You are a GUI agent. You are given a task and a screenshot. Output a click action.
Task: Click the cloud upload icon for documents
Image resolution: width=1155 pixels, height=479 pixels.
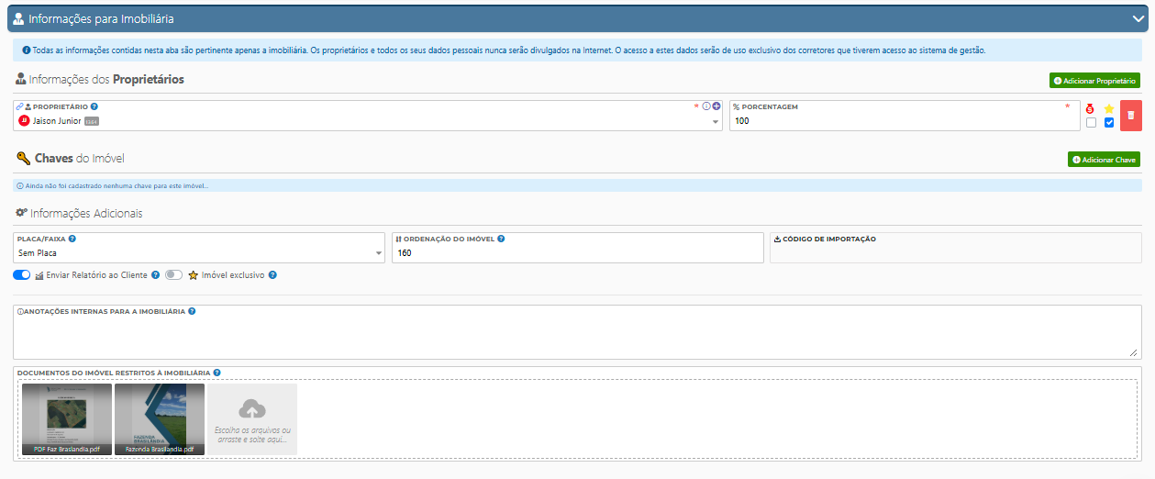point(251,409)
